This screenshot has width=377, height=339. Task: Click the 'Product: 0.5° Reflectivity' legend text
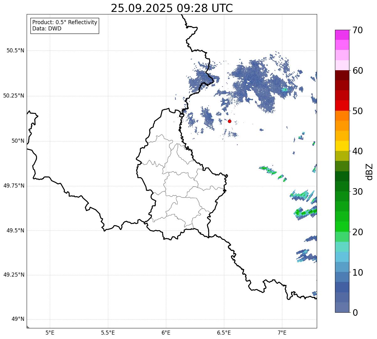65,23
